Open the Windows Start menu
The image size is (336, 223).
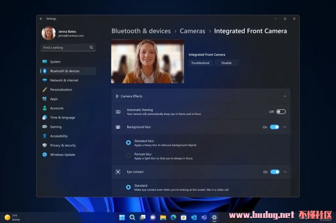[x=122, y=218]
